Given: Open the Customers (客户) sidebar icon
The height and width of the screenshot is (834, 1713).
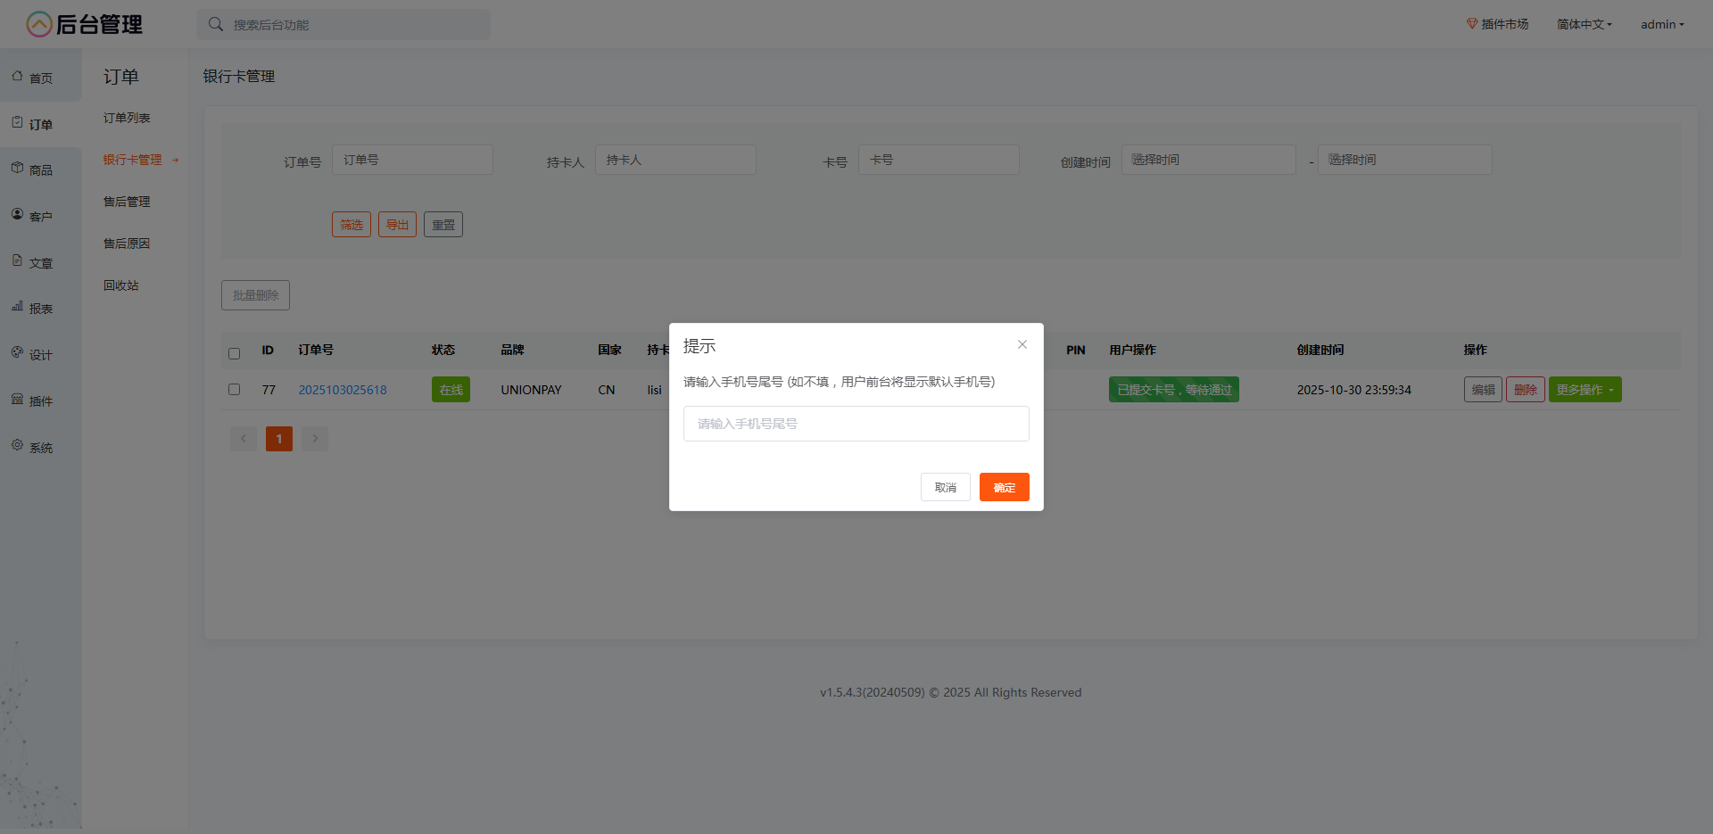Looking at the screenshot, I should click(18, 215).
